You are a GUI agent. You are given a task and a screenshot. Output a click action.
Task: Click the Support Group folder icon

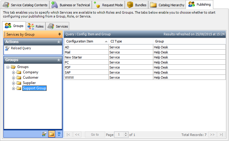19,88
